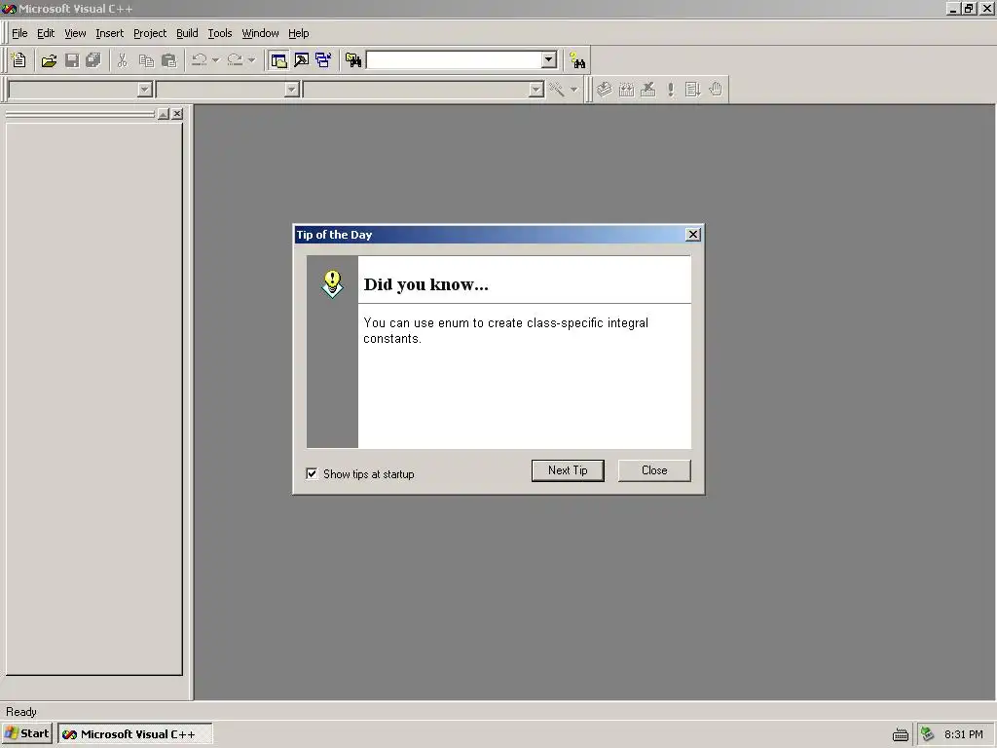Open the Undo history dropdown arrow
Image resolution: width=997 pixels, height=748 pixels.
(x=215, y=60)
